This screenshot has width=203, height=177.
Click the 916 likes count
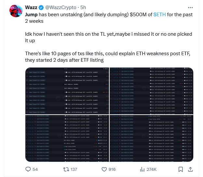click(x=112, y=170)
